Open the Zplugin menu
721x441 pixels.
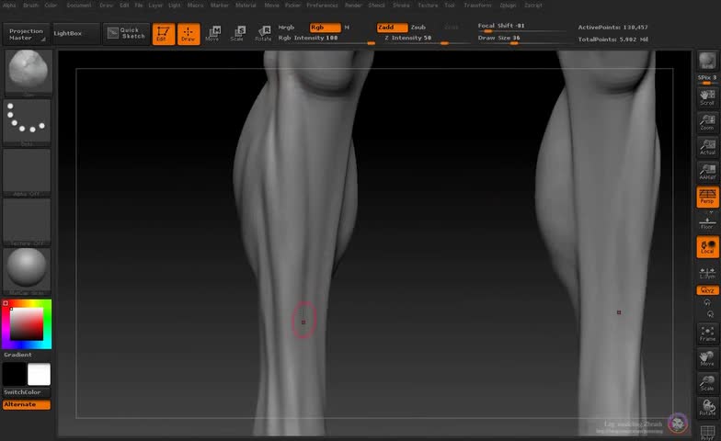pos(508,6)
